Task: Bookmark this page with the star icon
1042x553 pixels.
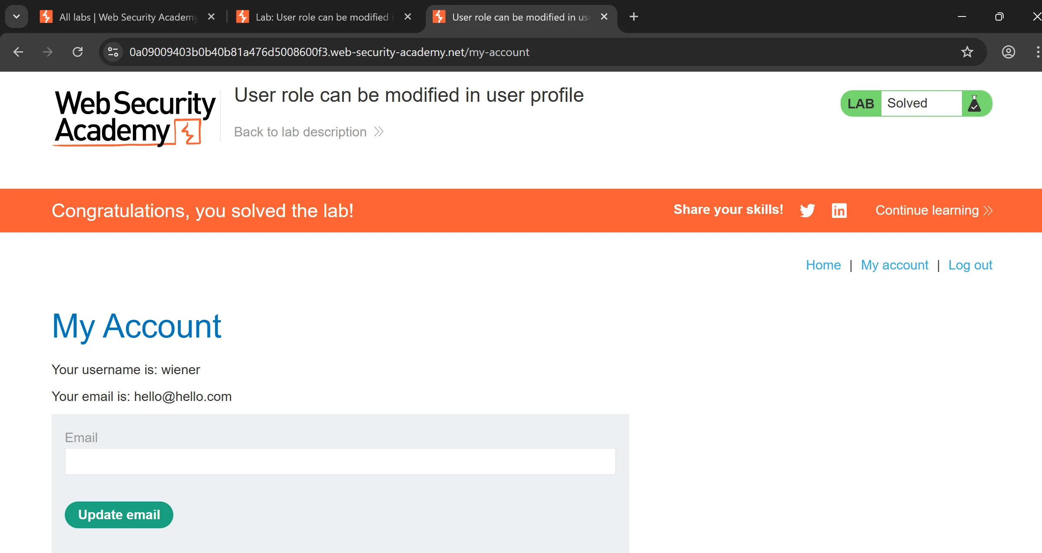Action: (x=967, y=52)
